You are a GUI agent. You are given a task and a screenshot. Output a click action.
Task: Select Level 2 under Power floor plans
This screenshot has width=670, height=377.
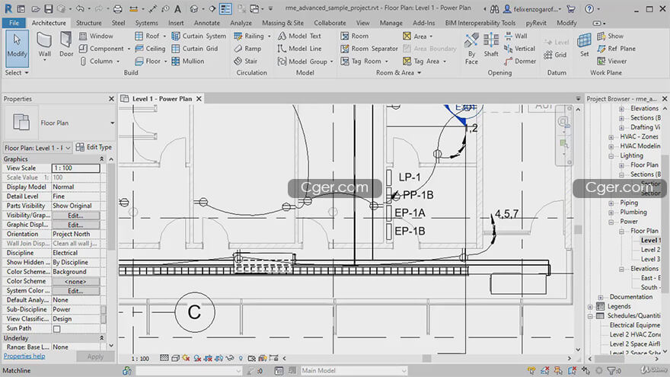650,250
